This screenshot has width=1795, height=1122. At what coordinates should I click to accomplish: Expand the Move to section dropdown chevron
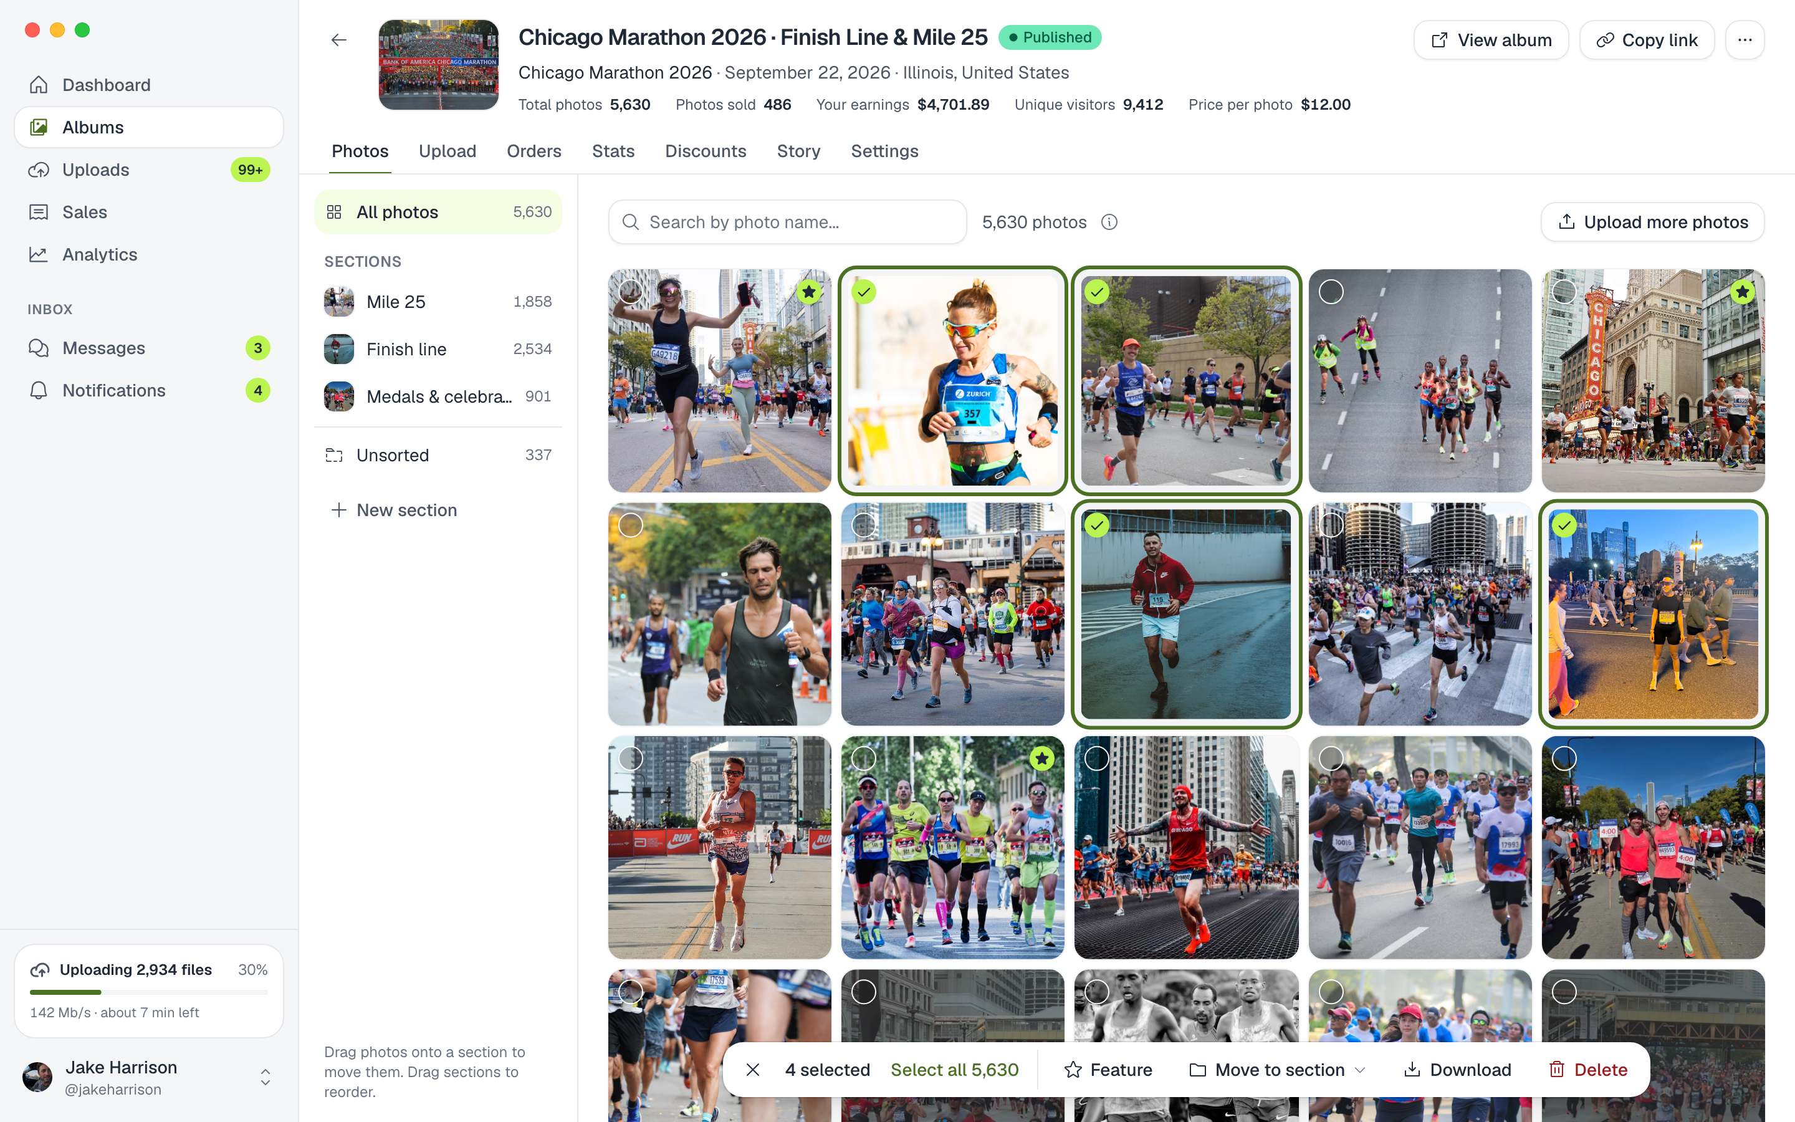coord(1361,1069)
